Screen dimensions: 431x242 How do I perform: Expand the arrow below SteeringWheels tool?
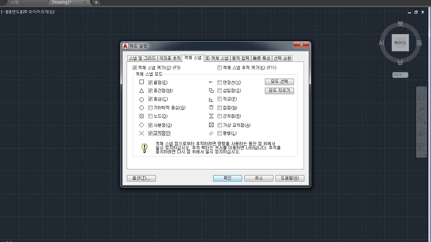(x=422, y=103)
